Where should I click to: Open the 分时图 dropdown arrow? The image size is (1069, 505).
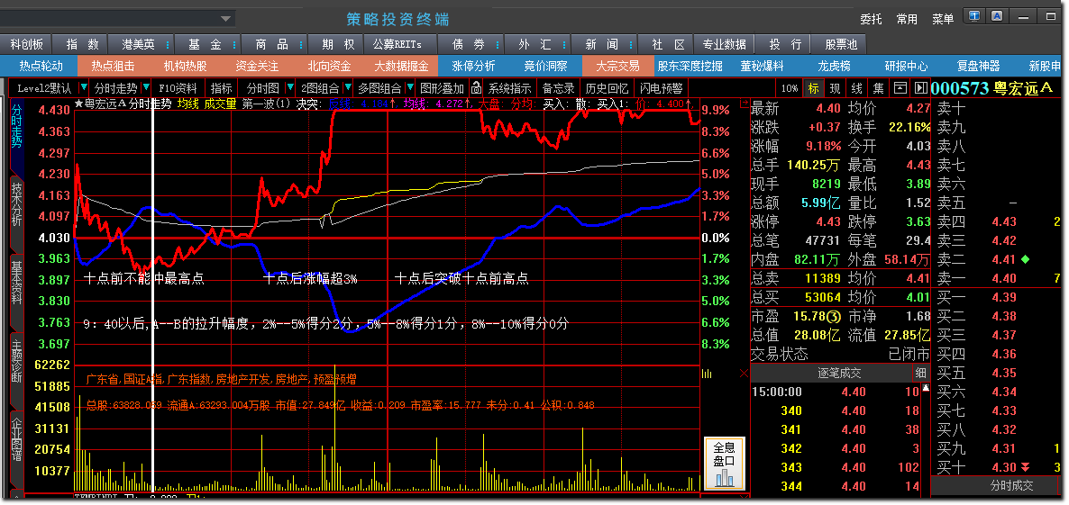click(x=290, y=88)
